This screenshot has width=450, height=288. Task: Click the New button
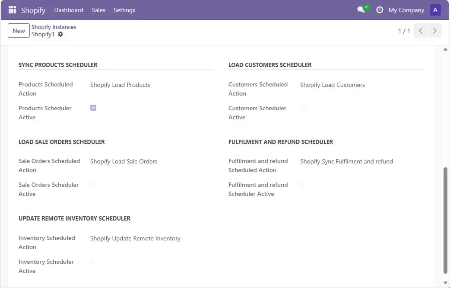19,31
